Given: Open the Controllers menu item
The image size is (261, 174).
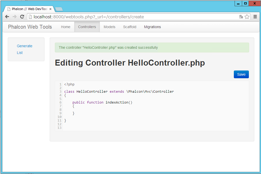Looking at the screenshot, I should coord(87,27).
